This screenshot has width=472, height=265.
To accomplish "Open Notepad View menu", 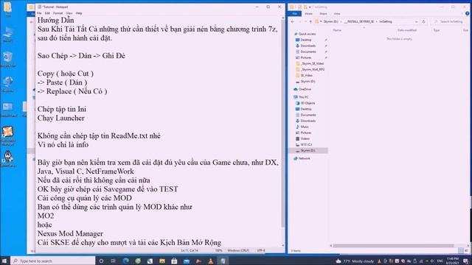I will pyautogui.click(x=69, y=13).
